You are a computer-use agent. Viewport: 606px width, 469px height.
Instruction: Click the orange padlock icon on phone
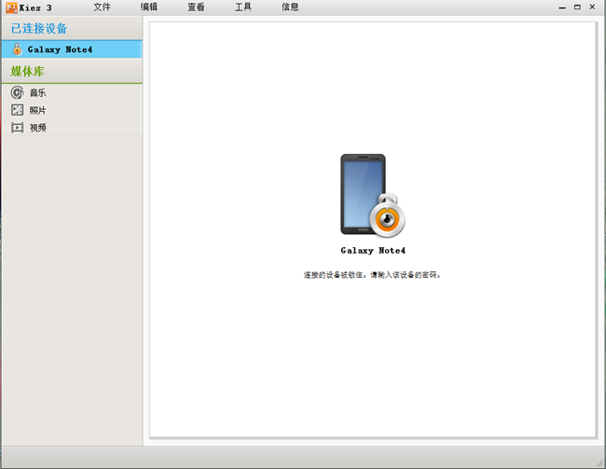[388, 218]
